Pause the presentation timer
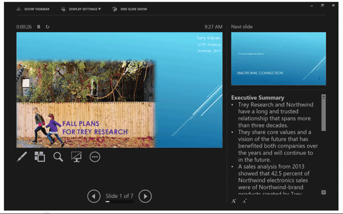Viewport: 343px width, 214px height. coord(38,27)
